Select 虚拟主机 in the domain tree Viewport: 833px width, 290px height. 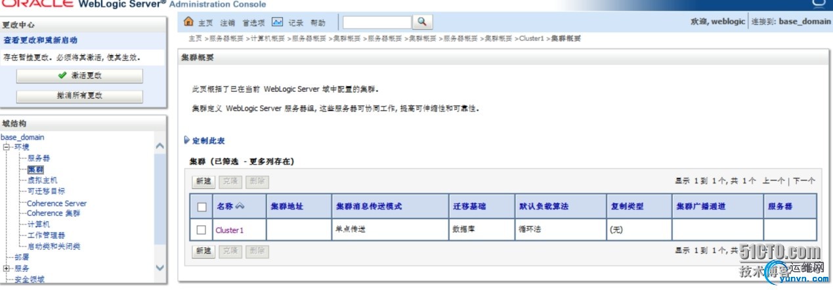click(42, 180)
